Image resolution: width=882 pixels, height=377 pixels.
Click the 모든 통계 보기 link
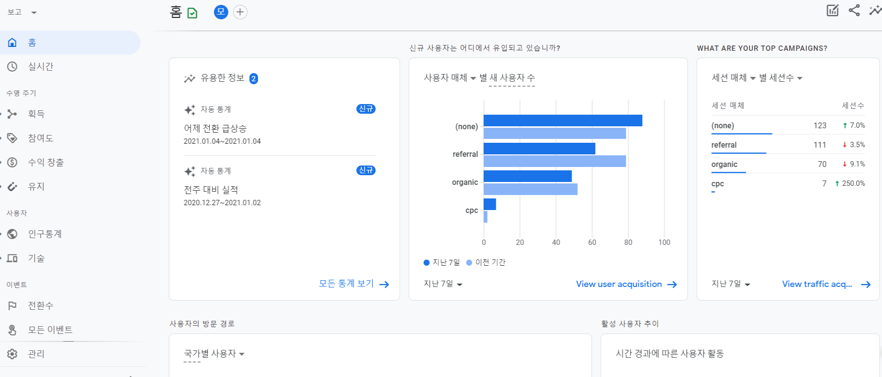[347, 284]
